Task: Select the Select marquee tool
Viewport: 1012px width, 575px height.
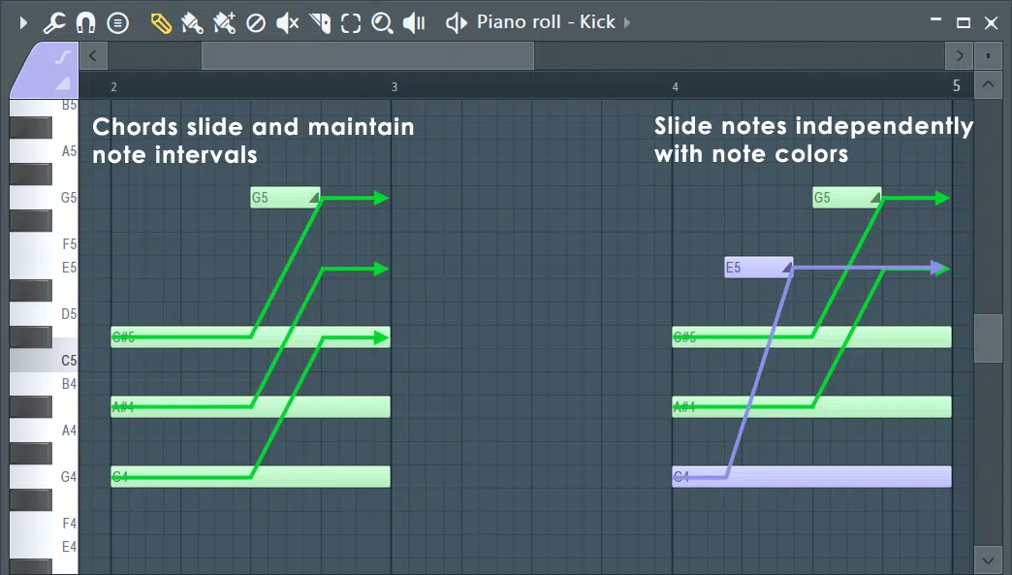Action: [x=351, y=23]
